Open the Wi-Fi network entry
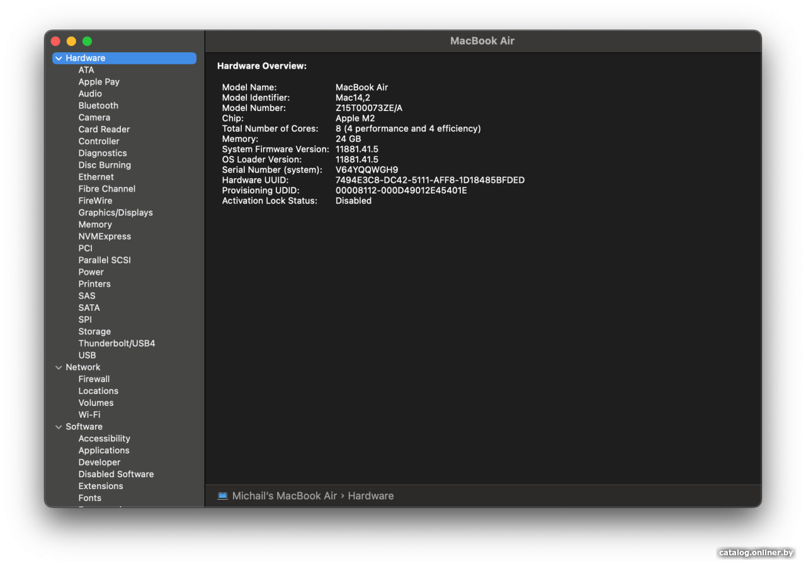 (x=89, y=415)
